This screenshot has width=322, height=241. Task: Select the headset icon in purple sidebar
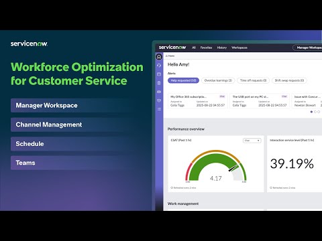click(159, 66)
